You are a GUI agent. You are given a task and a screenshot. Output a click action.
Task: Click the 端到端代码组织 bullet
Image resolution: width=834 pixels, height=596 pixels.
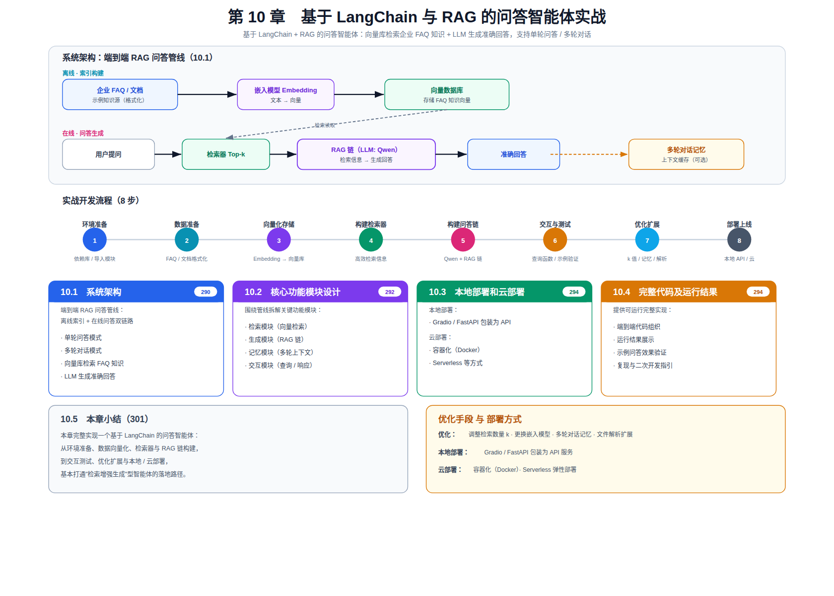[x=637, y=327]
